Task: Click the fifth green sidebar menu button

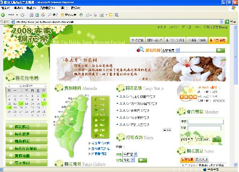Action: tap(27, 156)
